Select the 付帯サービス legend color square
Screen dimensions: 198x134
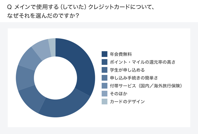pos(104,86)
